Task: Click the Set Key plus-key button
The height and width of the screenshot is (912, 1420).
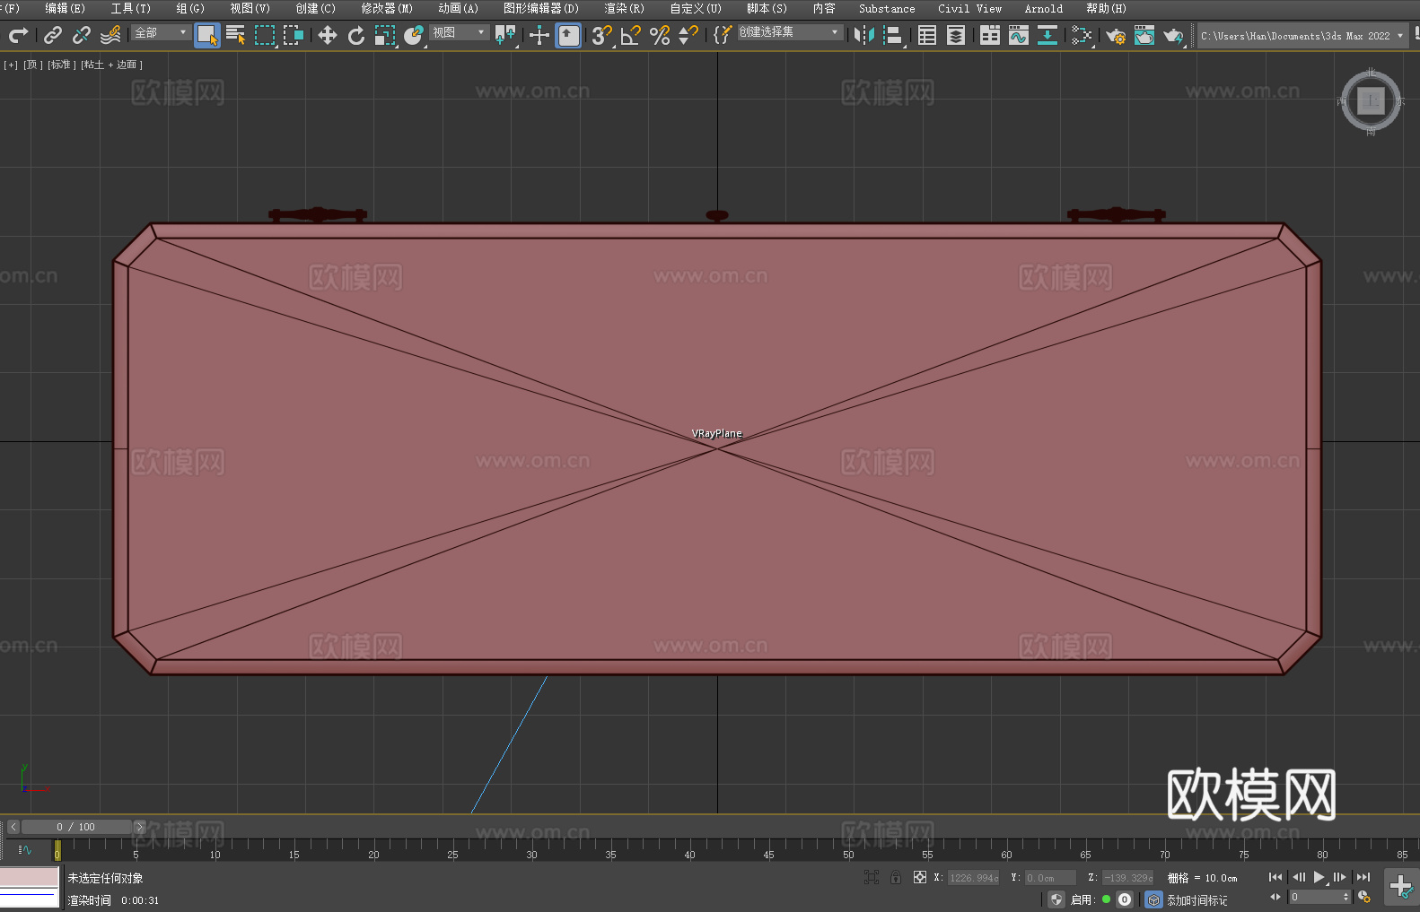Action: (1401, 887)
